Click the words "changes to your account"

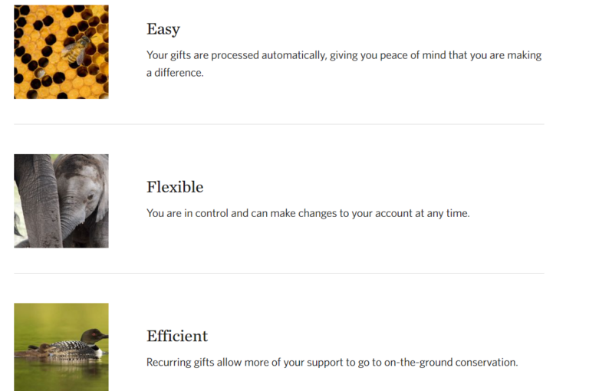(352, 213)
